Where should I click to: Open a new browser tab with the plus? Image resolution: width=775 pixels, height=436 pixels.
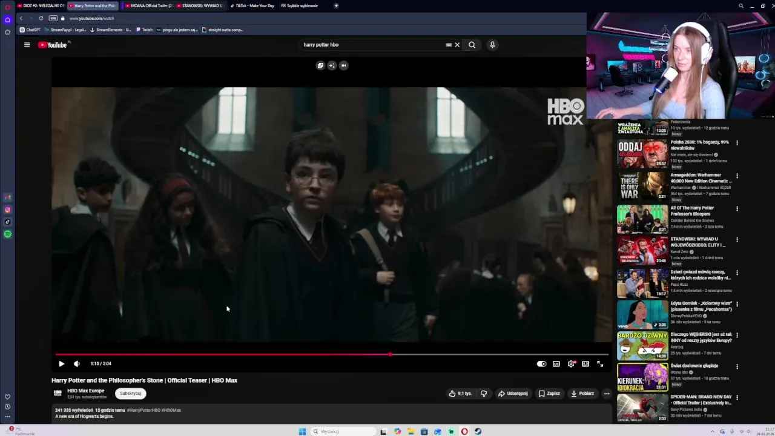[336, 5]
